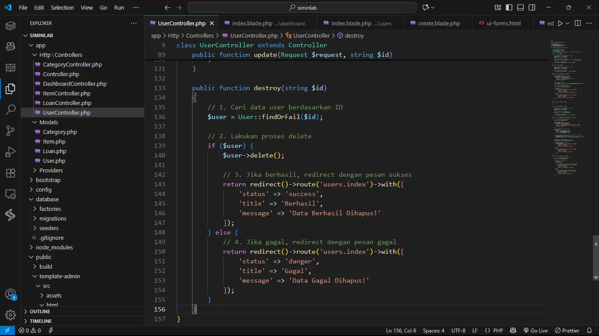Click the Accounts icon in activity bar

tap(11, 294)
